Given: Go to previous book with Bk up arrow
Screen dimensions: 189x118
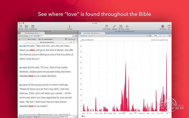Looking at the screenshot, I should [x=34, y=117].
